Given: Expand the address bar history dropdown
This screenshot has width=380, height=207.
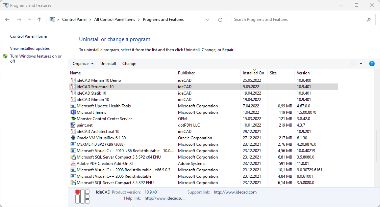Looking at the screenshot, I should click(x=208, y=20).
